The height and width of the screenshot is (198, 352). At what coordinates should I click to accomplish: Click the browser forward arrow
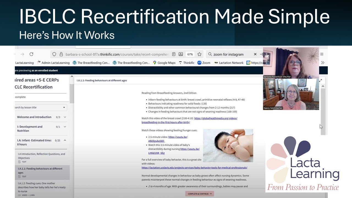22,54
